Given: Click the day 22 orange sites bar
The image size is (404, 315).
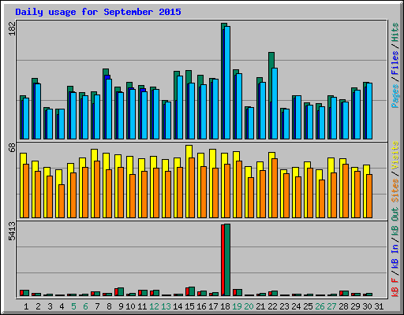Looking at the screenshot, I should click(275, 188).
